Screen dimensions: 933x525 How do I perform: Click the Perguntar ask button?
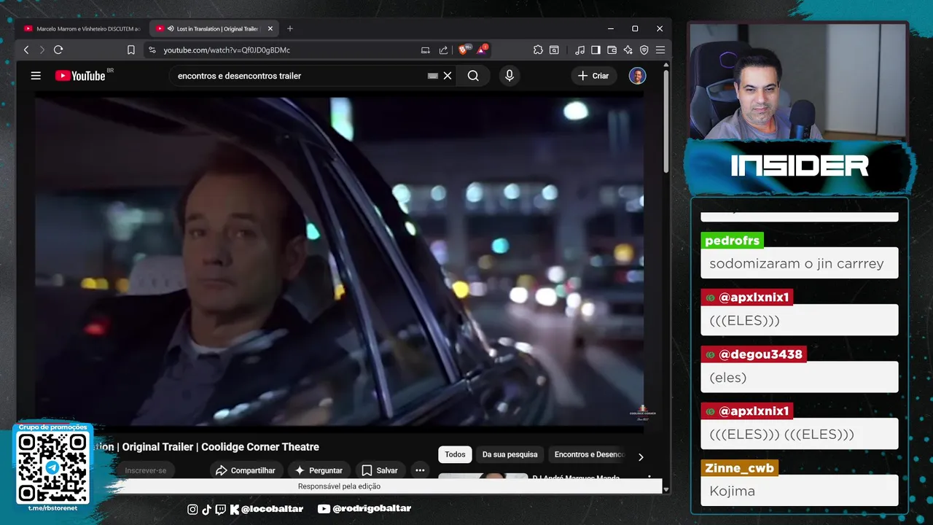pyautogui.click(x=319, y=470)
